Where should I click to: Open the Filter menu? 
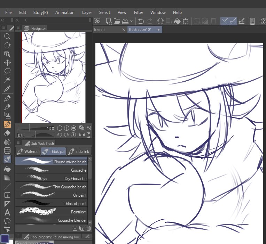[139, 13]
